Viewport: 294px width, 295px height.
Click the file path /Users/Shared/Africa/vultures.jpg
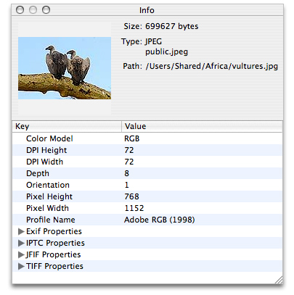click(212, 67)
